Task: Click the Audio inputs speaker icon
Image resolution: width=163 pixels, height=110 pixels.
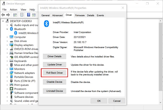Action: (x=11, y=25)
